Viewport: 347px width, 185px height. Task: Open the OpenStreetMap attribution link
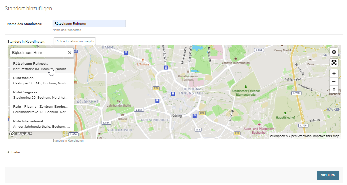coord(300,136)
